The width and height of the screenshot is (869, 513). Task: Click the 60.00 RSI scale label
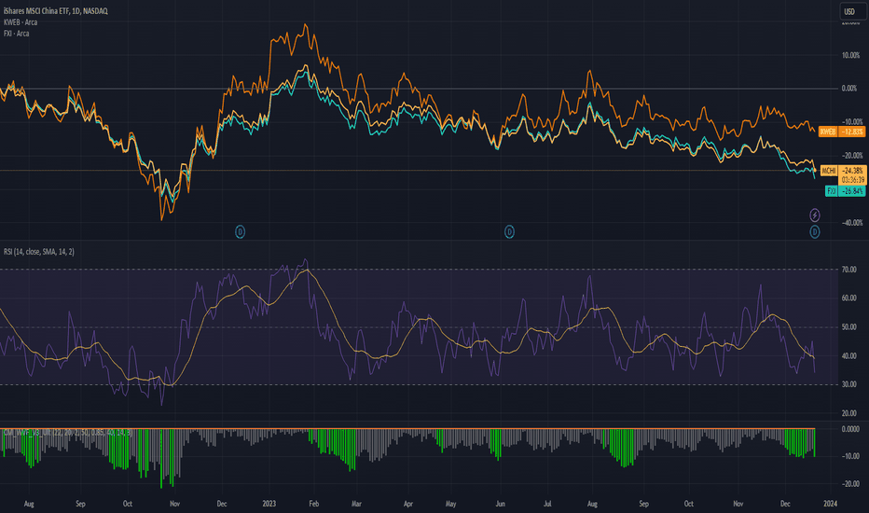point(849,298)
